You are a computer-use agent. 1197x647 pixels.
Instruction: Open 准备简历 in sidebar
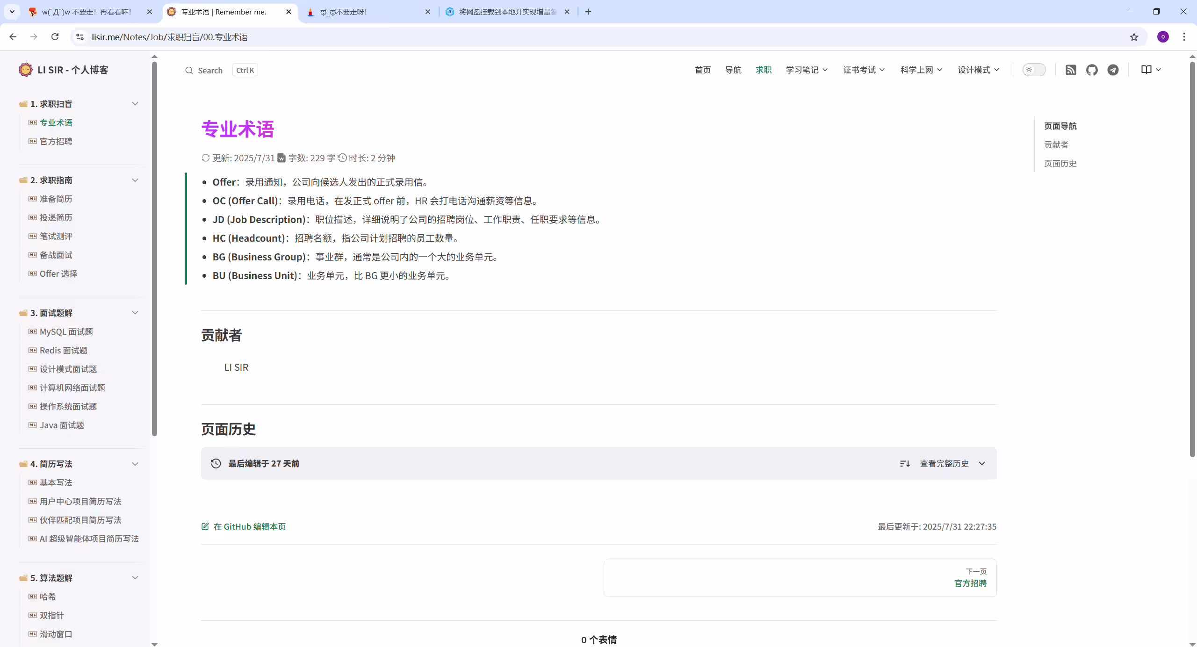click(56, 199)
